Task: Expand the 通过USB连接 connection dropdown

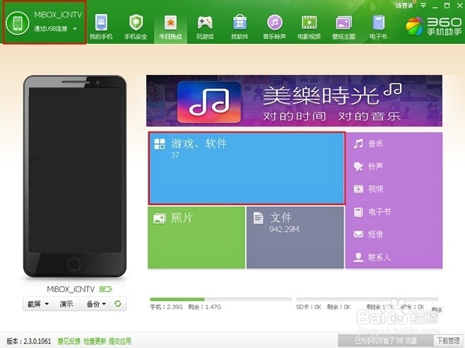Action: pyautogui.click(x=75, y=29)
